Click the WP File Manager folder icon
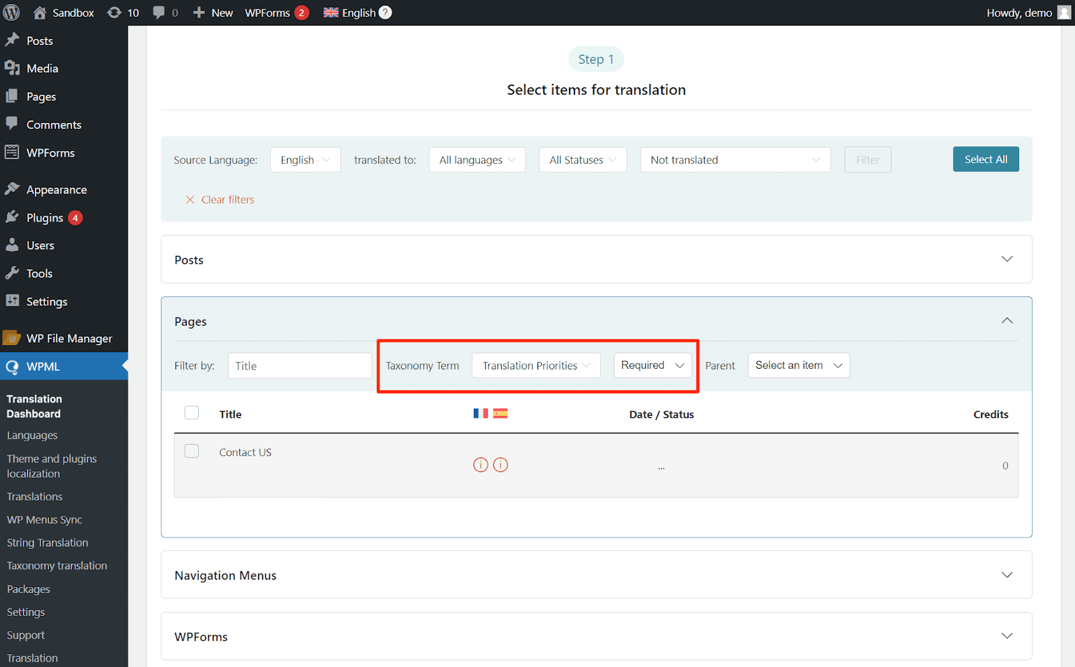Viewport: 1075px width, 667px height. coord(12,337)
